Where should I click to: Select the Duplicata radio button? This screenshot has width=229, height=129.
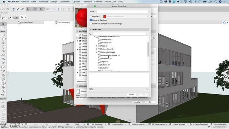[91, 16]
